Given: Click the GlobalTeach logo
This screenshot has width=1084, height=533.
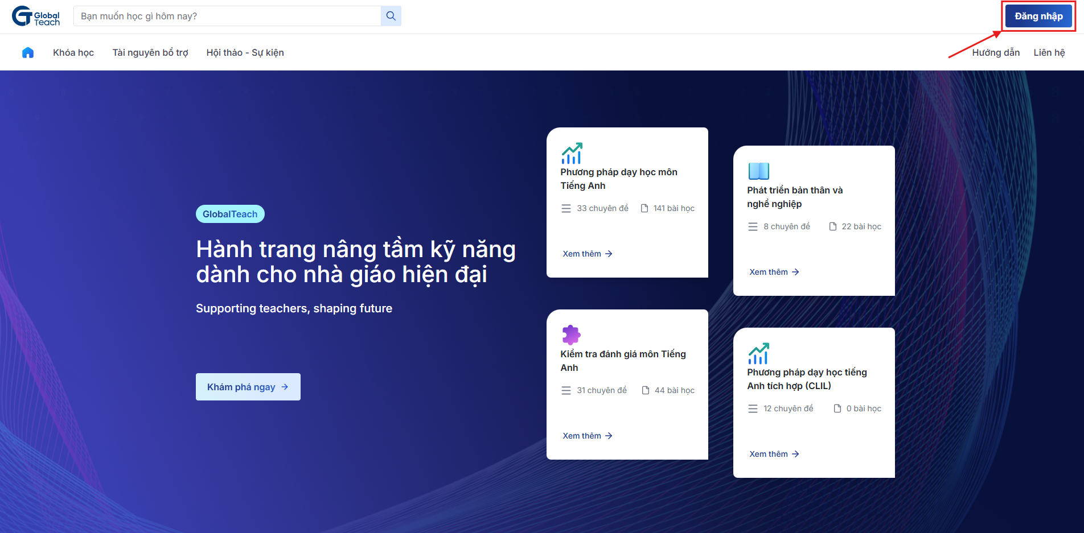Looking at the screenshot, I should (35, 16).
